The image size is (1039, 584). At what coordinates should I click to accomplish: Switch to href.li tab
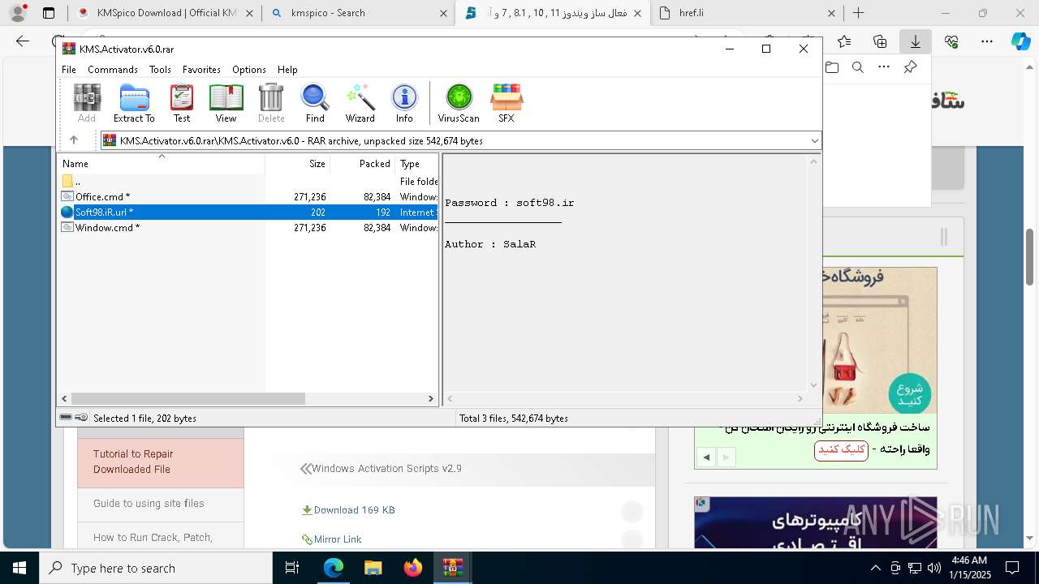(747, 13)
